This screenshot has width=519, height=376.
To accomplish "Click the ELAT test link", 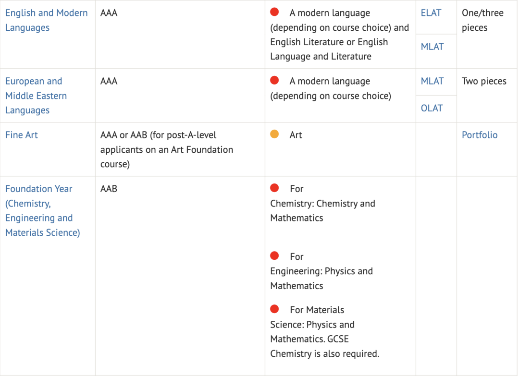I will (x=431, y=13).
